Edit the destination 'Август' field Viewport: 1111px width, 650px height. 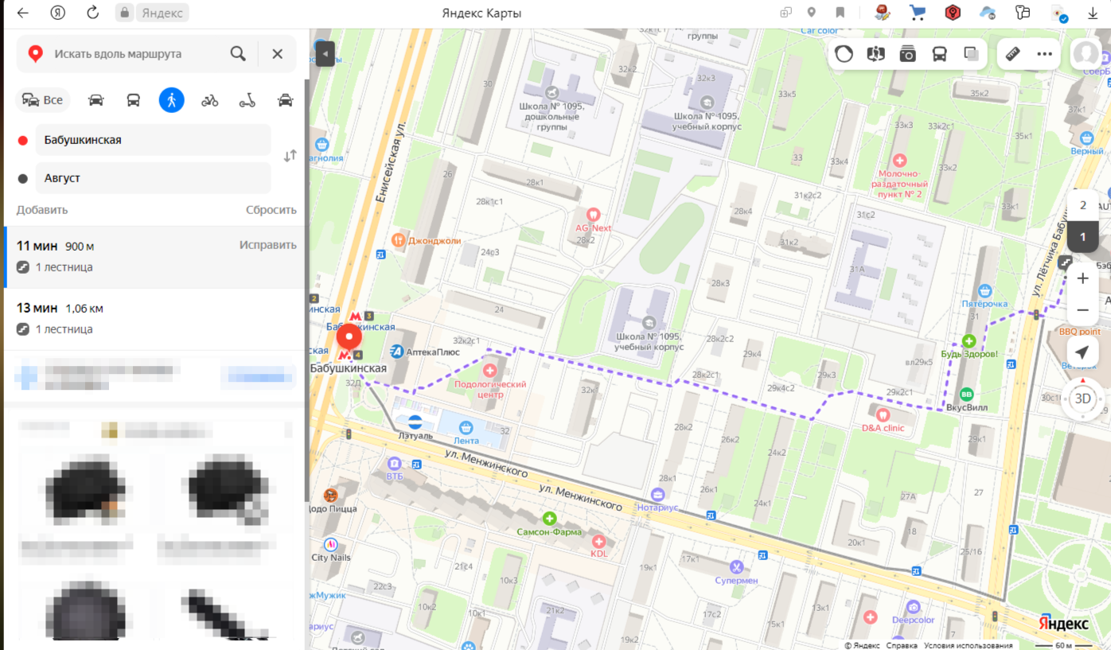coord(153,178)
